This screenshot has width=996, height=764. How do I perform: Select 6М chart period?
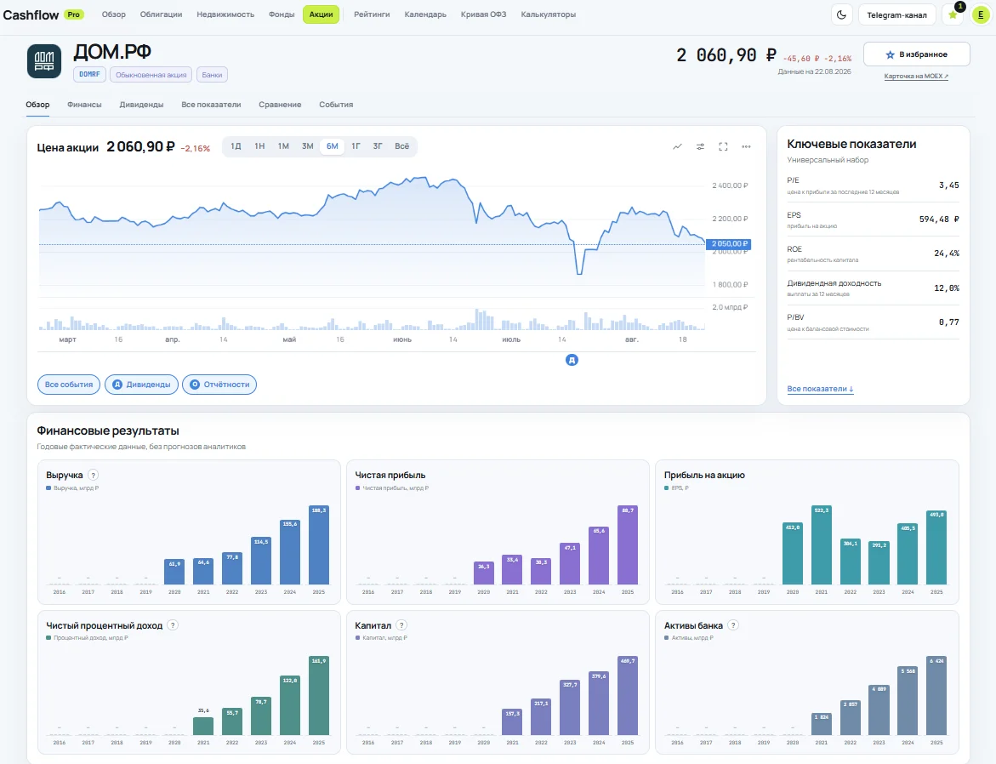(333, 146)
